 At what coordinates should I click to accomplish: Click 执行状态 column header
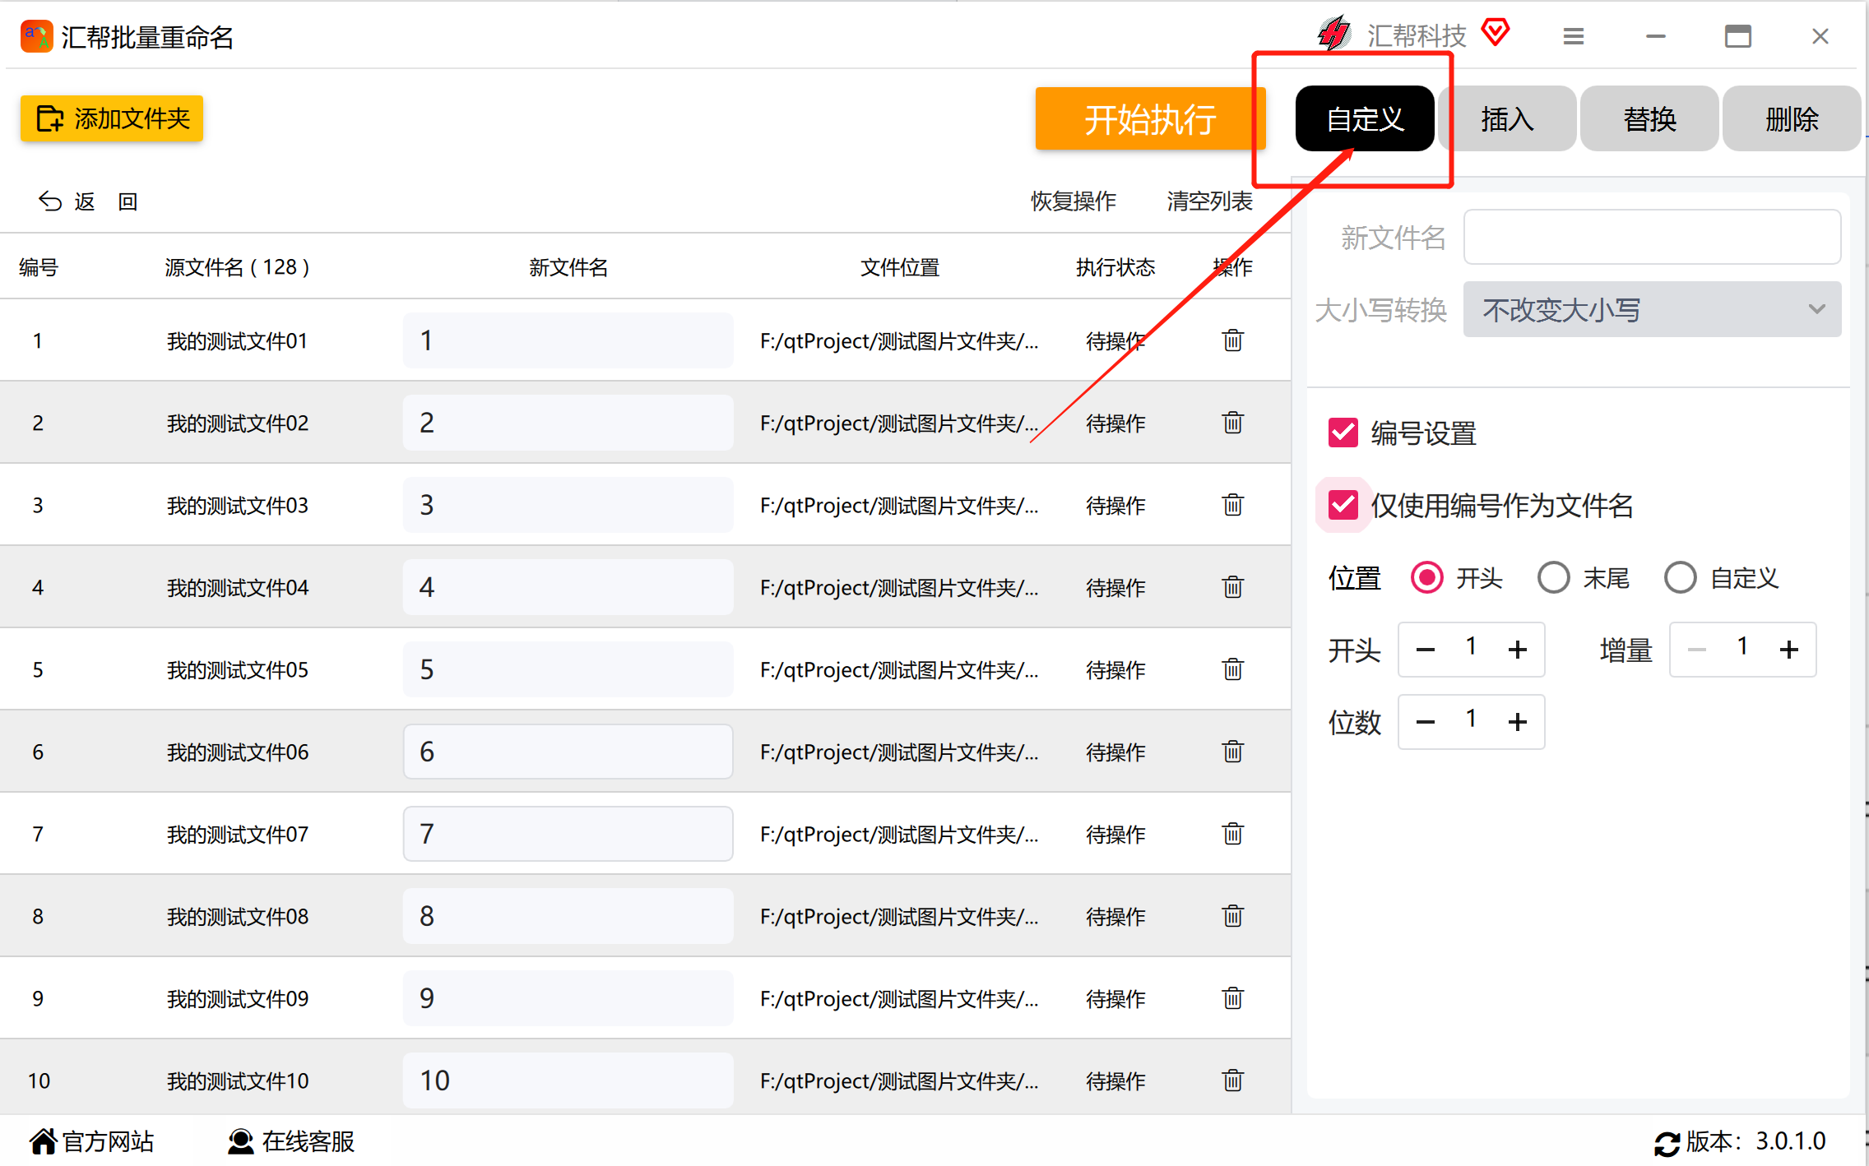pos(1115,267)
